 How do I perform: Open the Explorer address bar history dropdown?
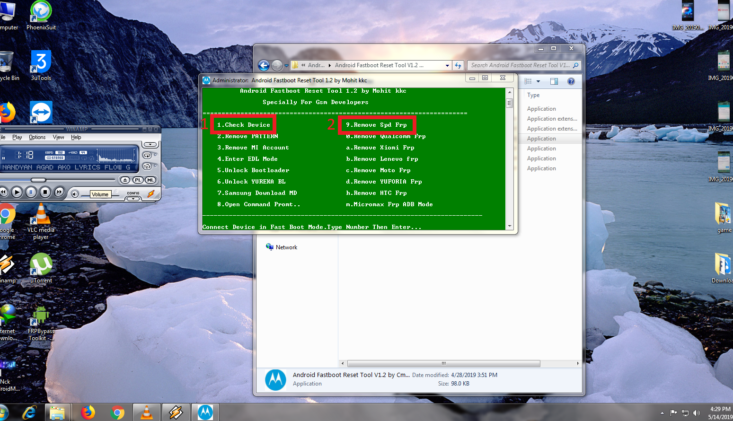[x=447, y=65]
